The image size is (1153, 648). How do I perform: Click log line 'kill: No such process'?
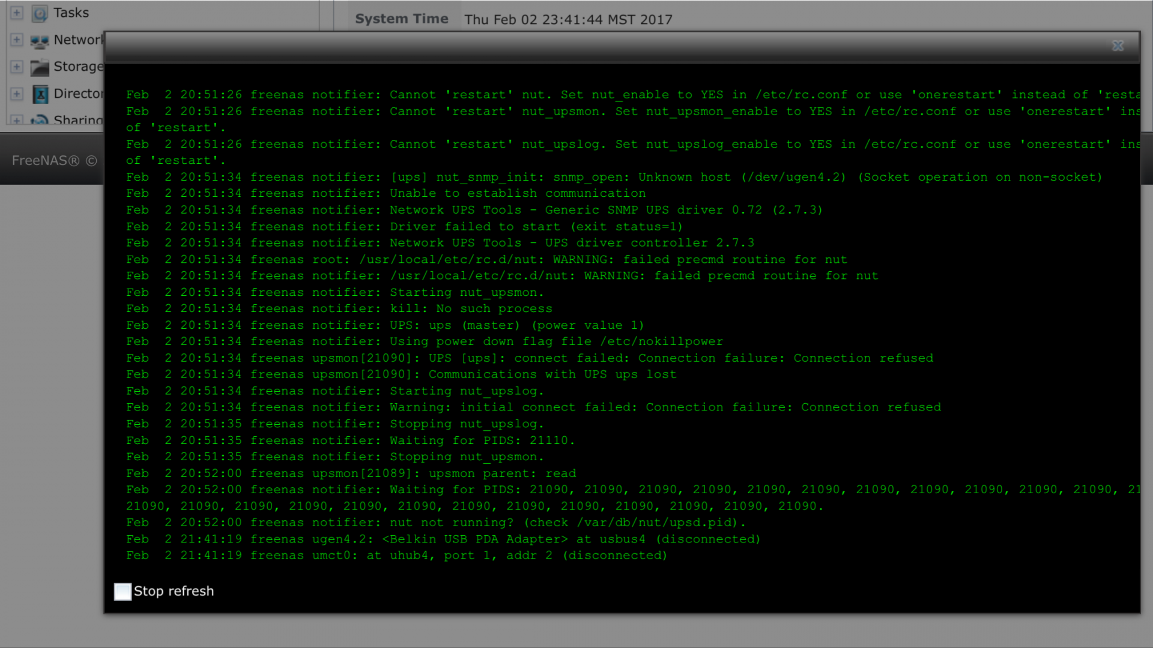coord(339,308)
